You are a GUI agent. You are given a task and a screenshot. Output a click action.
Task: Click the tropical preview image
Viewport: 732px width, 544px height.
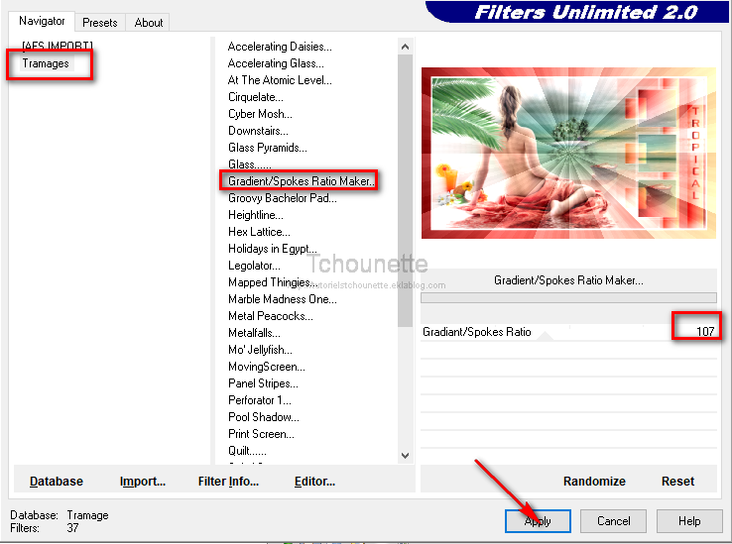click(567, 154)
